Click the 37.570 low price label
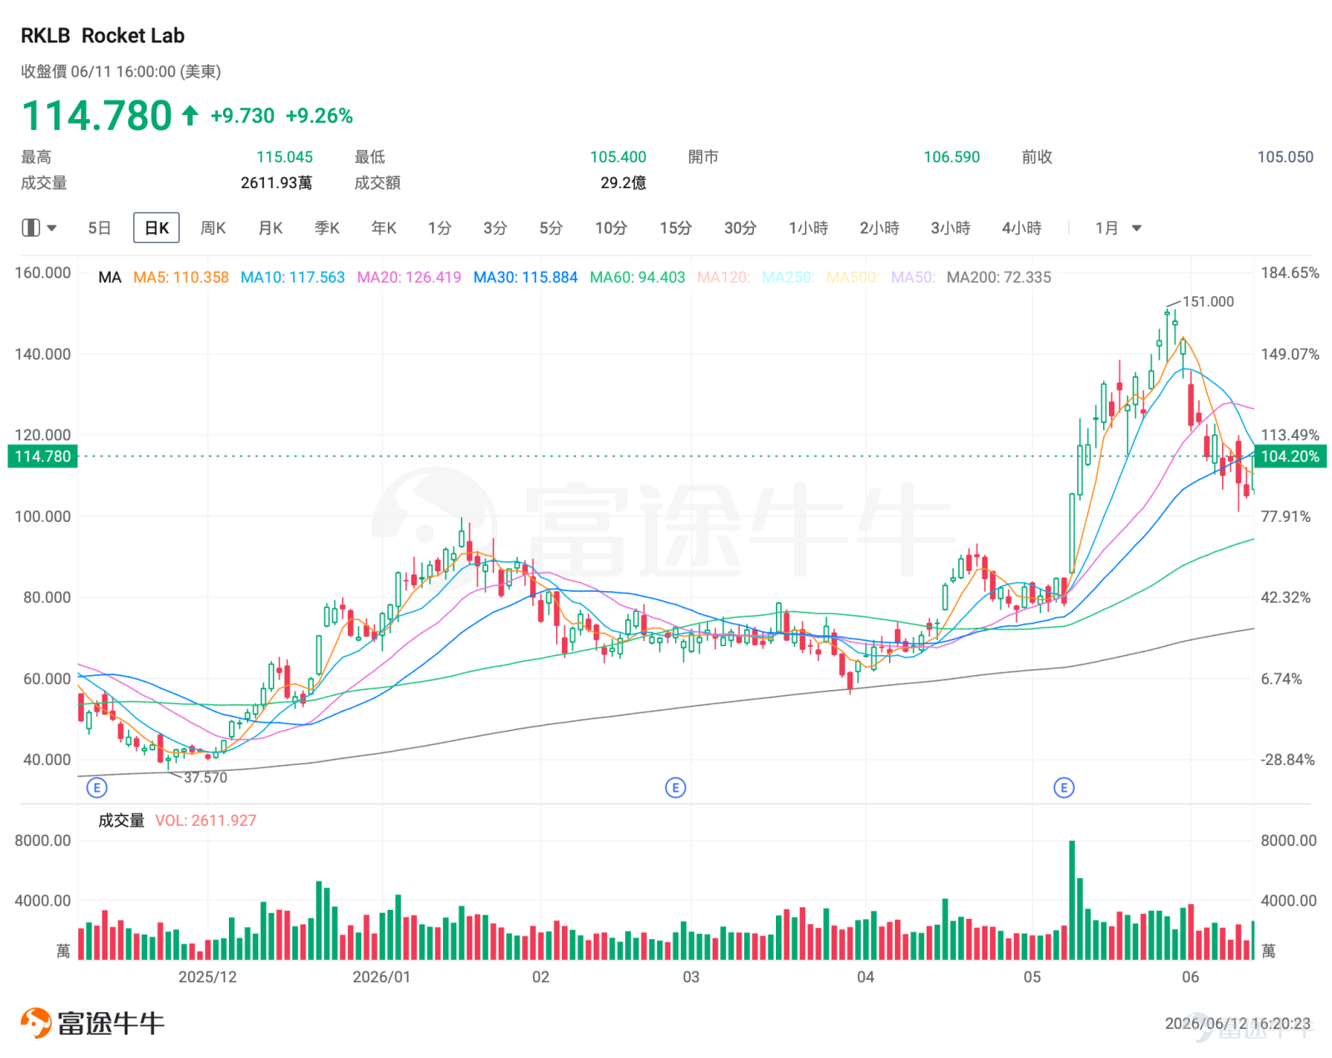Screen dimensions: 1332x1058 [205, 777]
